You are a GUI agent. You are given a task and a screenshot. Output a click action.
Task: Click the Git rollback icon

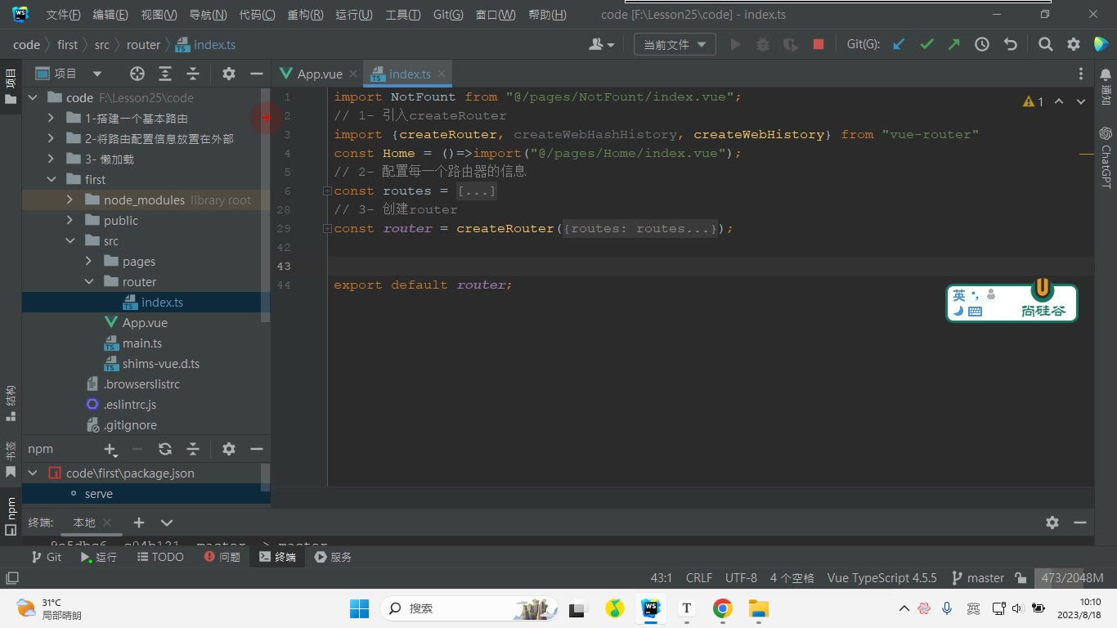point(1011,45)
